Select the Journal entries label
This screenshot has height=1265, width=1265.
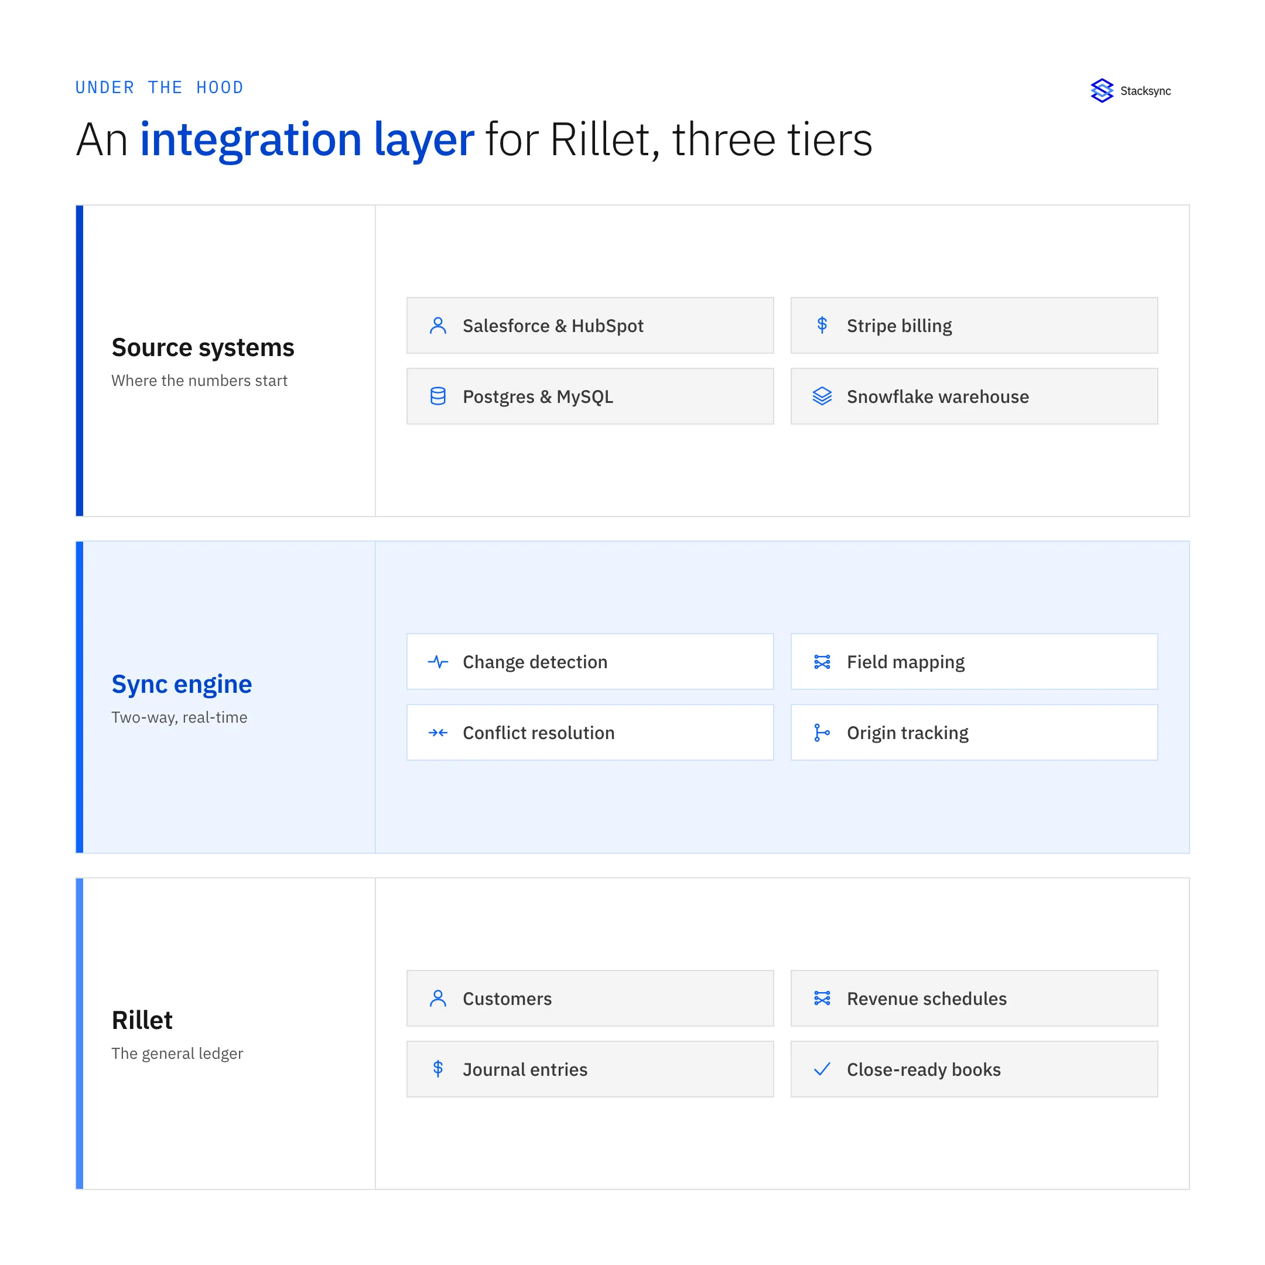point(525,1069)
